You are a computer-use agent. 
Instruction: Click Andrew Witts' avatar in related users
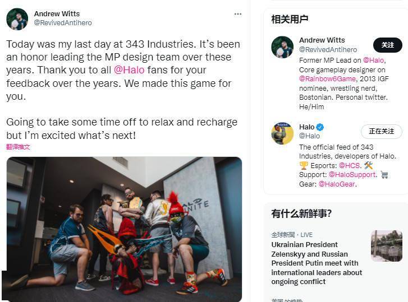(x=282, y=47)
